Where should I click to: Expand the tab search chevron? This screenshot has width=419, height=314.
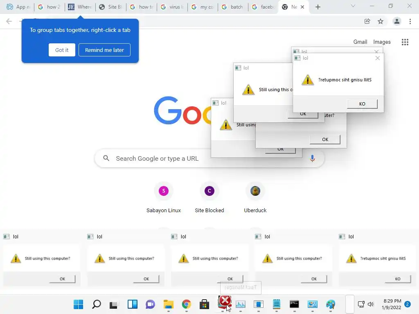(x=353, y=6)
